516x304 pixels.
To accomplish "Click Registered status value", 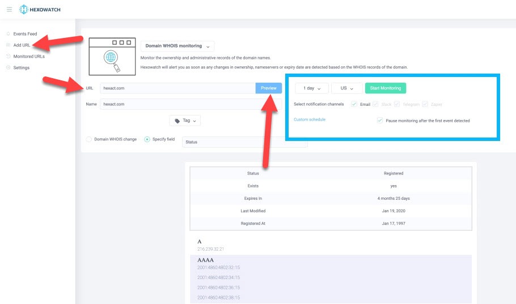I will tap(394, 174).
